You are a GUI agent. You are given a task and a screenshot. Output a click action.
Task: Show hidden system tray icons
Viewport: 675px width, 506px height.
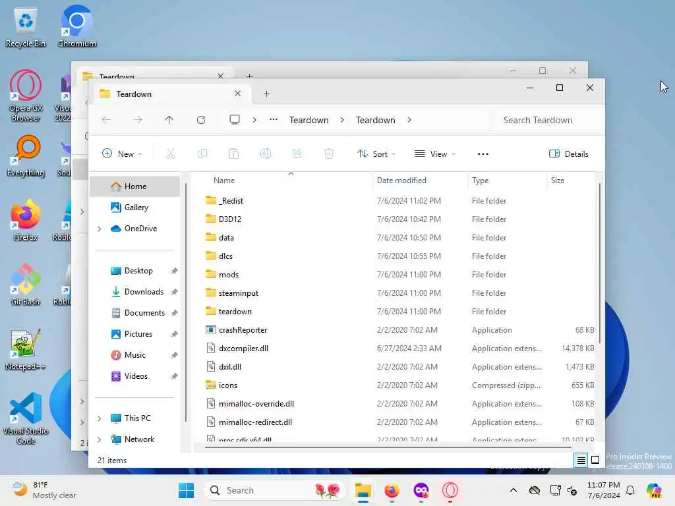click(513, 490)
